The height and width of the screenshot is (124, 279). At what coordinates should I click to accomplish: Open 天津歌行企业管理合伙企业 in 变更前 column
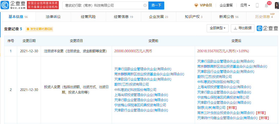click(141, 110)
